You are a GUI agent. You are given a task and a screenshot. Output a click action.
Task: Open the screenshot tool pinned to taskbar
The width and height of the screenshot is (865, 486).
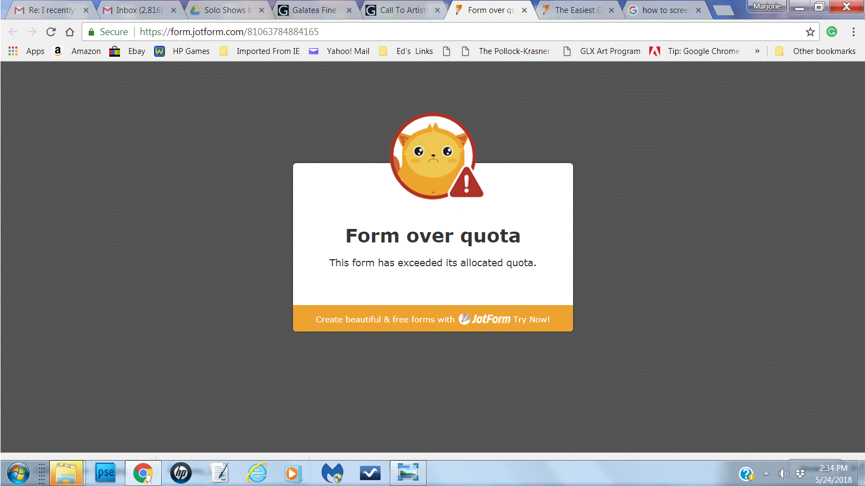408,473
